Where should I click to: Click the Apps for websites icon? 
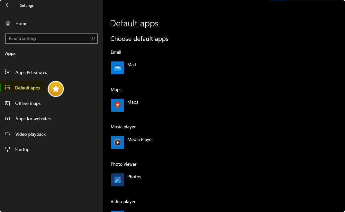8,118
